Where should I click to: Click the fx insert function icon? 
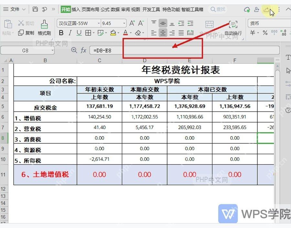(83, 50)
